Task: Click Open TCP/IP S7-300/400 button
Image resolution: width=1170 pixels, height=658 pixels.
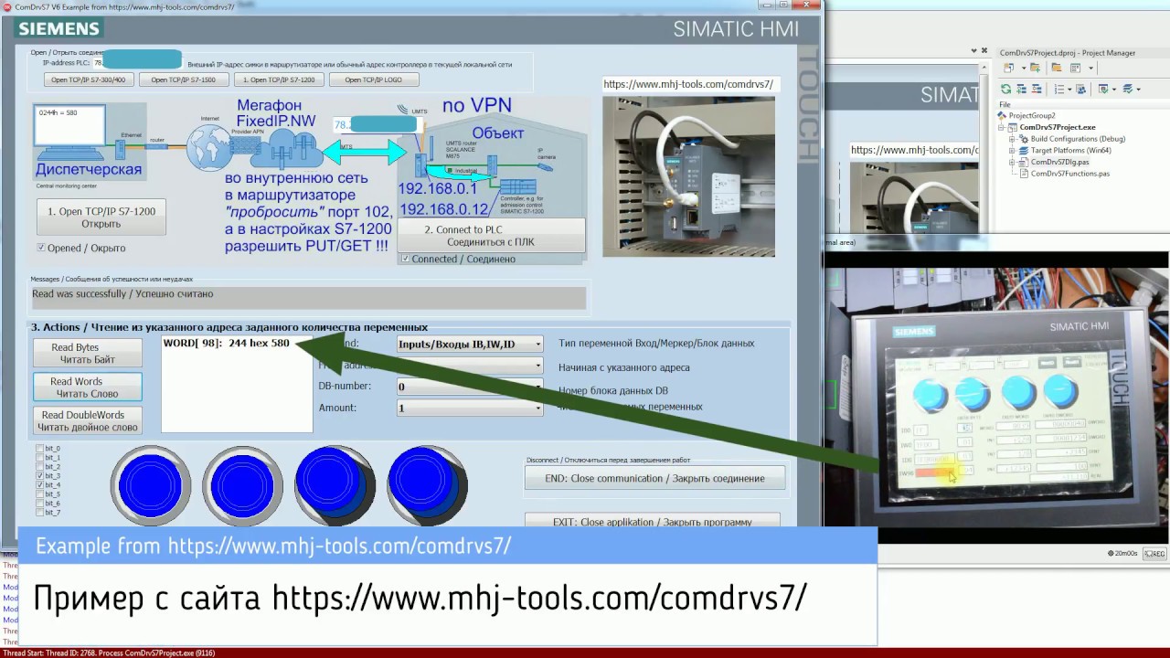Action: [88, 80]
